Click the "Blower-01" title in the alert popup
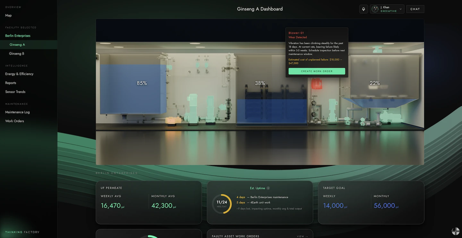This screenshot has height=238, width=462. point(296,33)
